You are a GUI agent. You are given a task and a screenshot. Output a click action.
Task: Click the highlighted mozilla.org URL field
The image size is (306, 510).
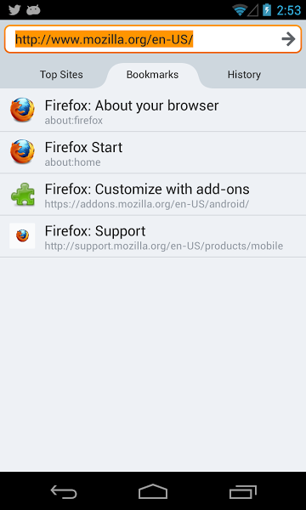click(153, 39)
